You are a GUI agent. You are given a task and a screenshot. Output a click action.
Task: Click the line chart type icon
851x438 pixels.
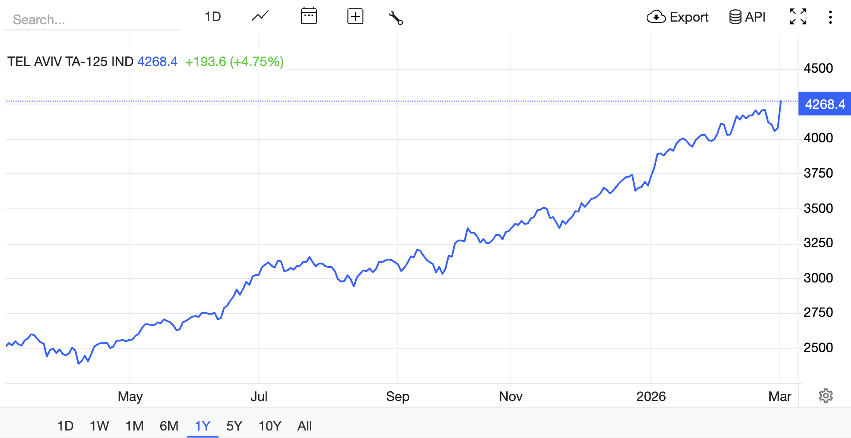260,17
